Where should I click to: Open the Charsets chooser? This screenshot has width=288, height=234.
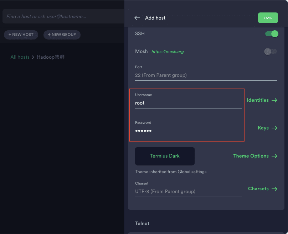(x=258, y=189)
